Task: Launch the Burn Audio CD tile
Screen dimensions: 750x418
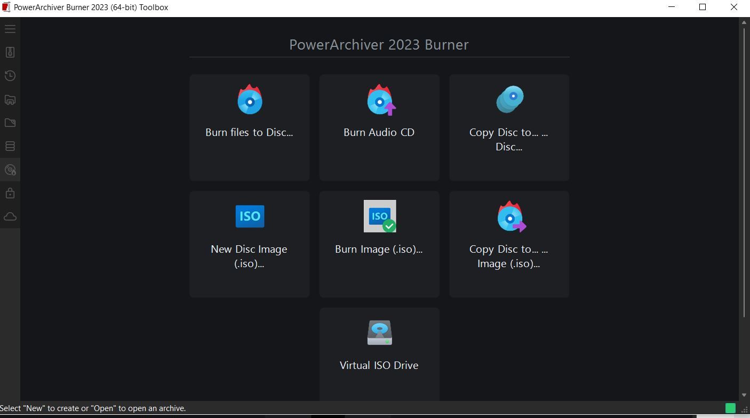Action: (379, 127)
